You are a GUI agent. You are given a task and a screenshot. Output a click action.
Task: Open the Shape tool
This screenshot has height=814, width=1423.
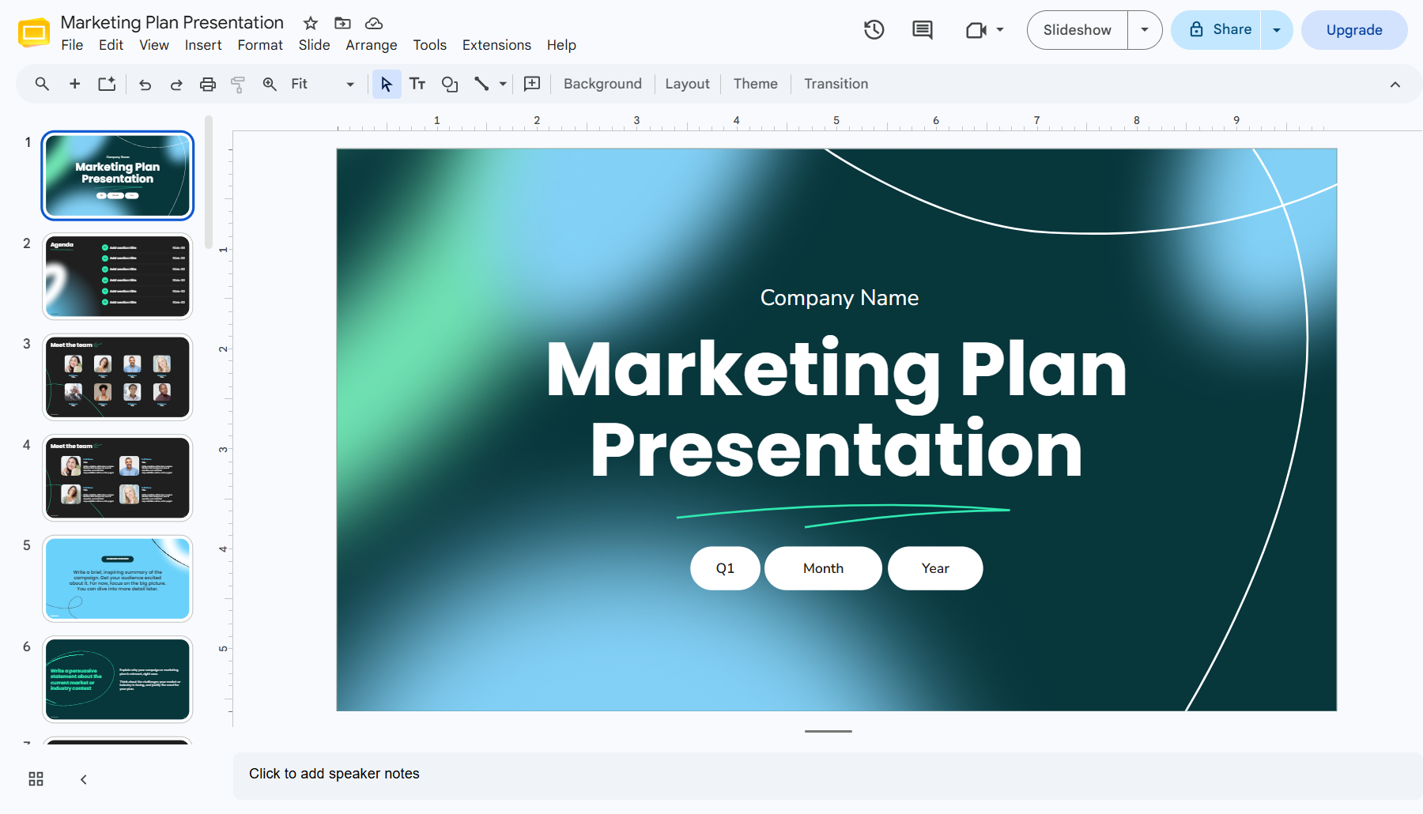point(450,84)
